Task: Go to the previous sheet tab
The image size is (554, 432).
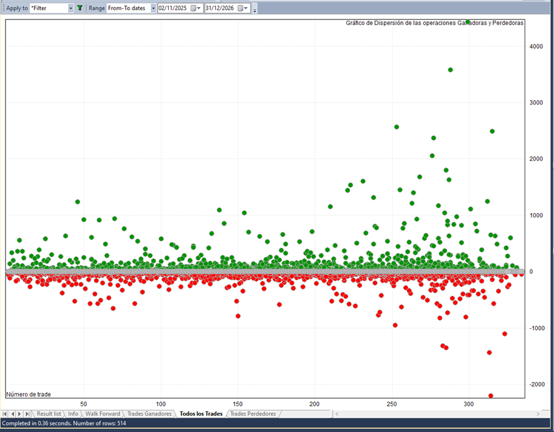Action: (x=13, y=414)
